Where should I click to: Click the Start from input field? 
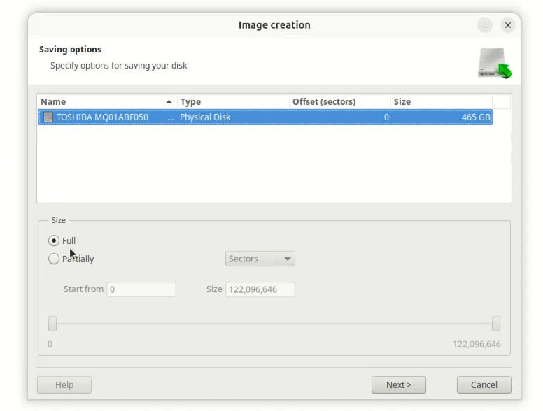tap(141, 289)
